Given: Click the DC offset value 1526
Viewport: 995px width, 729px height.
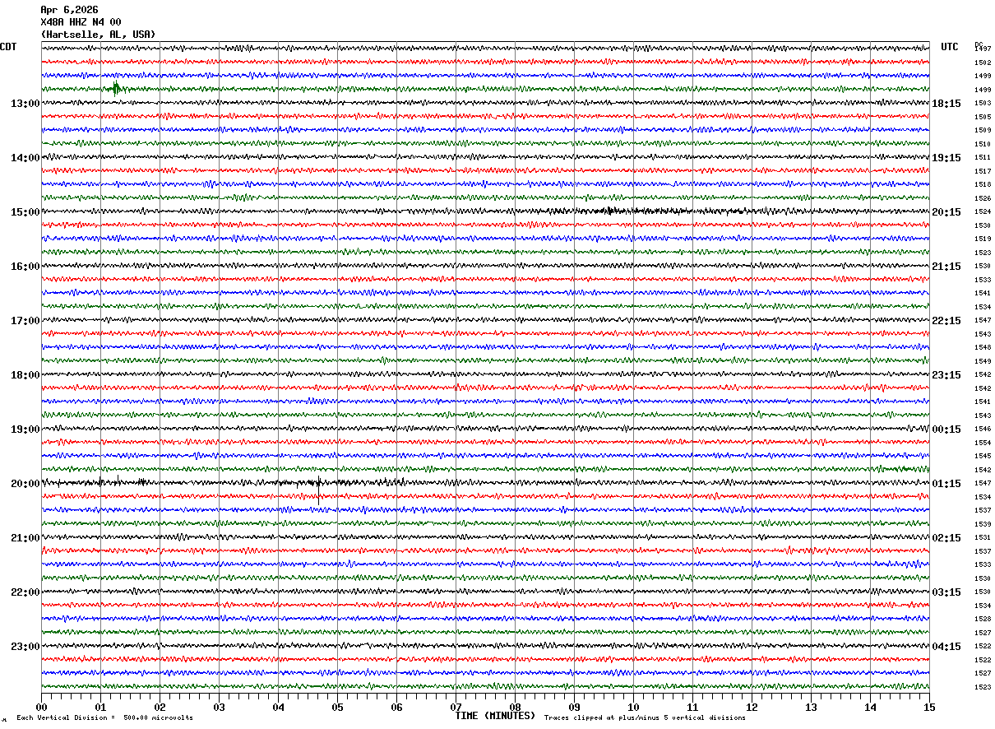Looking at the screenshot, I should (x=983, y=198).
